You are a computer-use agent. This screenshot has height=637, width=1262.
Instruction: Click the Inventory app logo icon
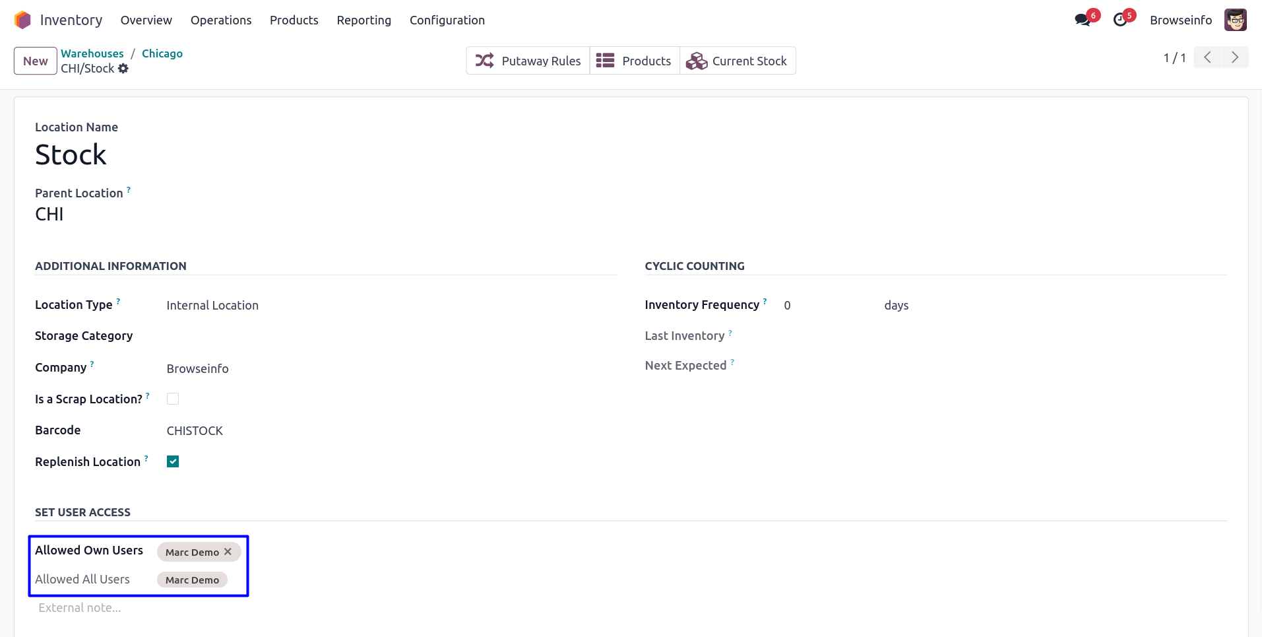click(22, 20)
